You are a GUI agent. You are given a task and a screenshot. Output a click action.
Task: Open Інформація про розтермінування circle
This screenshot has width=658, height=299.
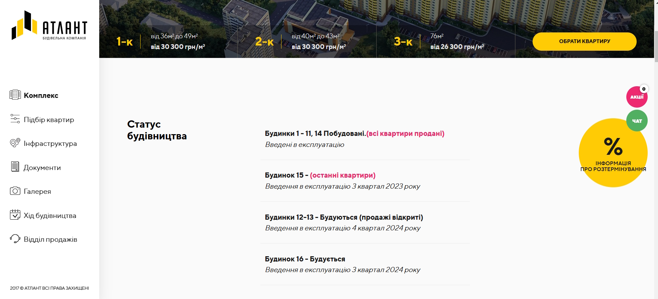613,153
